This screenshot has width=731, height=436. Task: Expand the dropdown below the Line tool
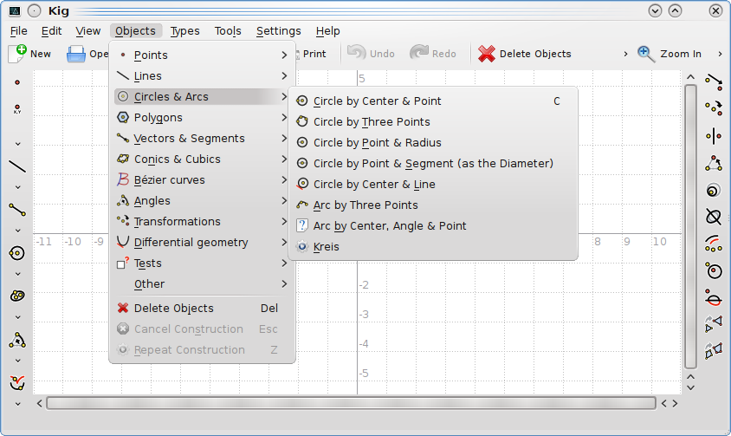[17, 187]
